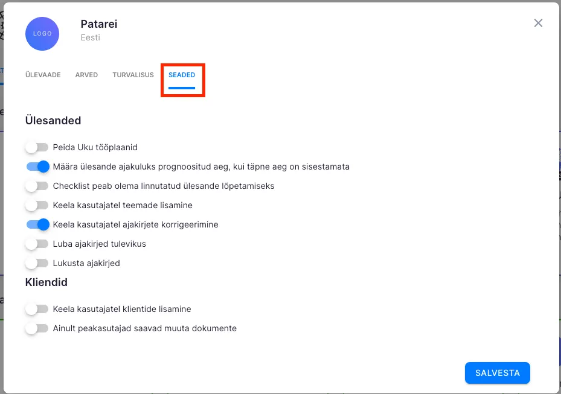Toggle Keela kasutajatel teemade lisamine
Screen dimensions: 561x394
[37, 205]
